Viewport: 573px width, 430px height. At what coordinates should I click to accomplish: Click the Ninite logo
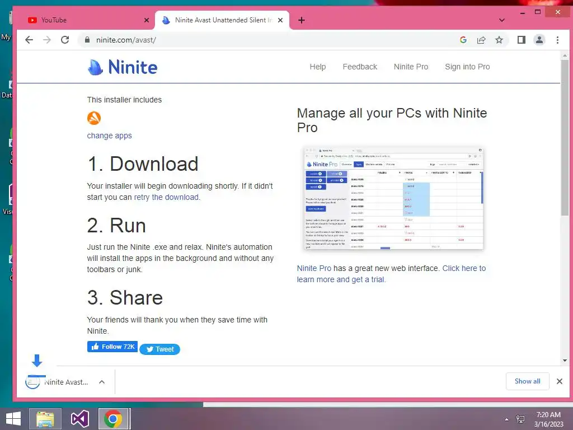point(123,67)
